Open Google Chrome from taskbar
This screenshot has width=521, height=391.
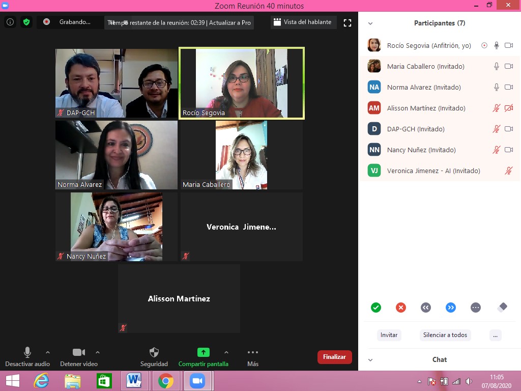point(165,381)
